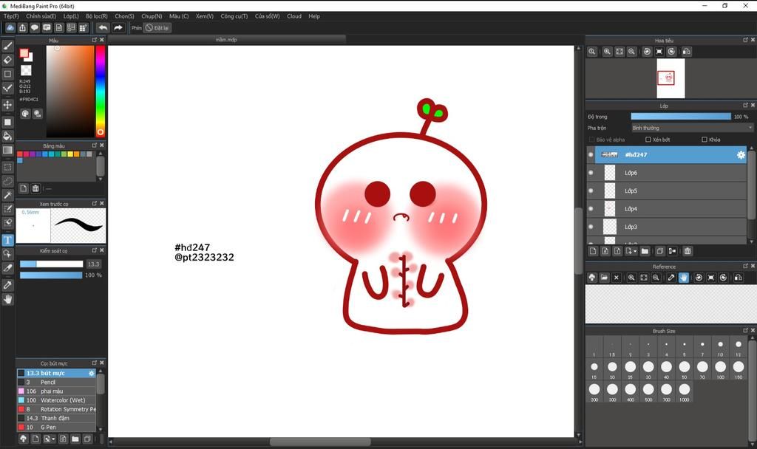Duplicate the selected layer
Screen dimensions: 757x449
coord(660,251)
